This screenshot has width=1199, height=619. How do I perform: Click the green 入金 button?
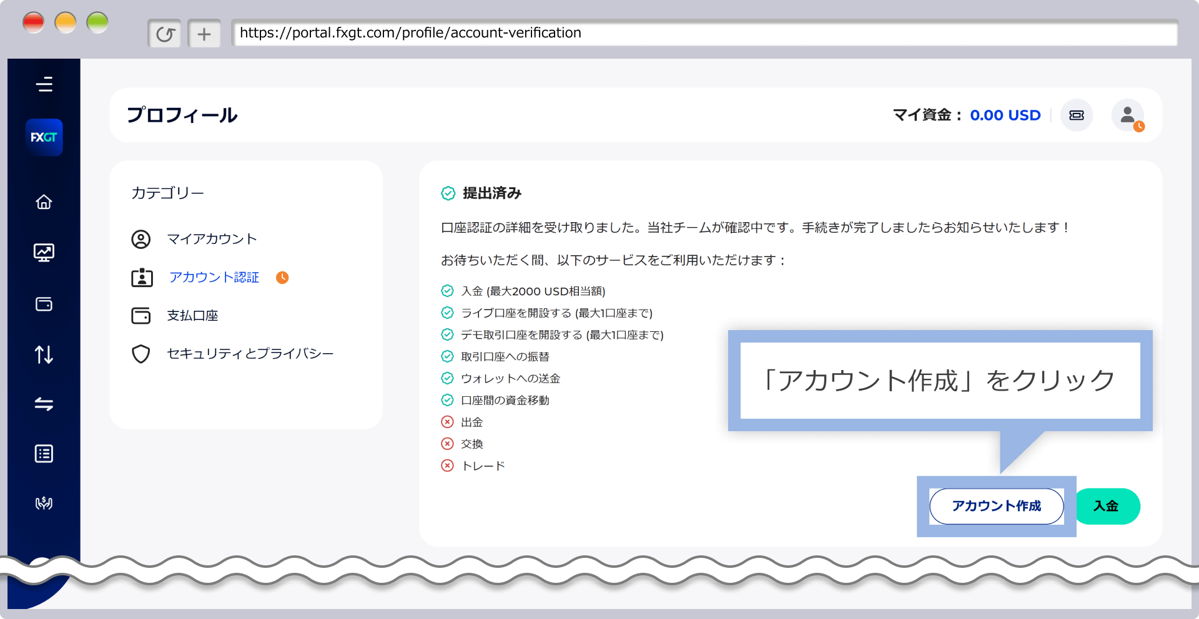tap(1107, 506)
